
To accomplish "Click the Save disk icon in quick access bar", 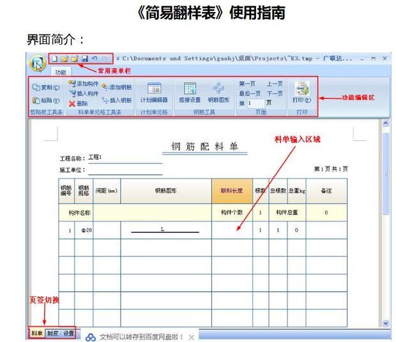I will pyautogui.click(x=84, y=59).
